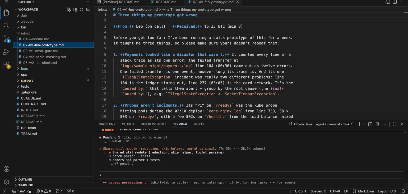Open notifications bell in status bar

(403, 191)
